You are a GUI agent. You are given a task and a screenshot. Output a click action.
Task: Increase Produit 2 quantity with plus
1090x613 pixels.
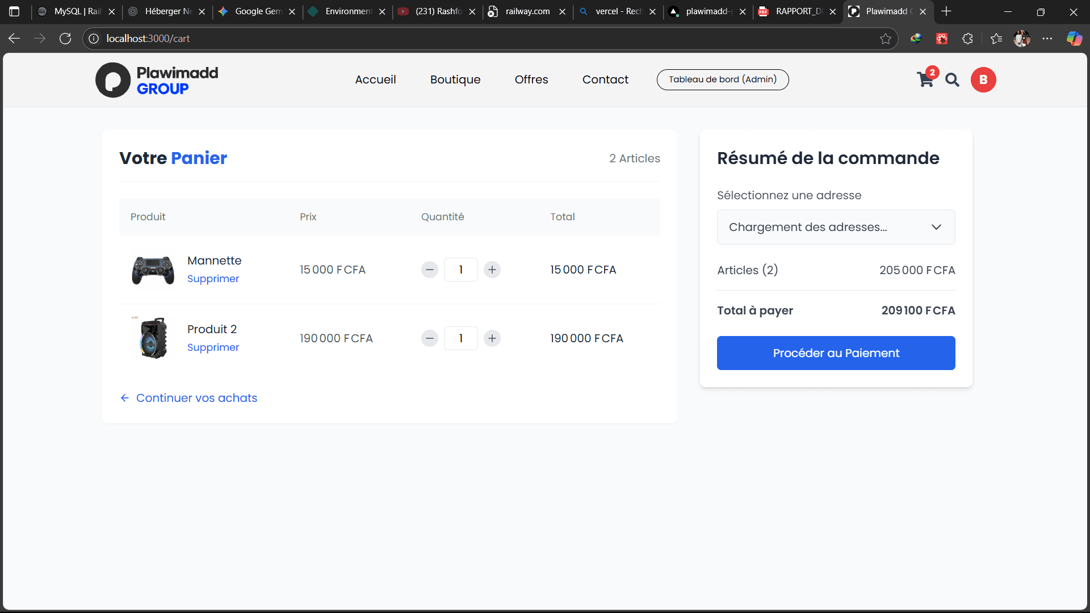492,338
